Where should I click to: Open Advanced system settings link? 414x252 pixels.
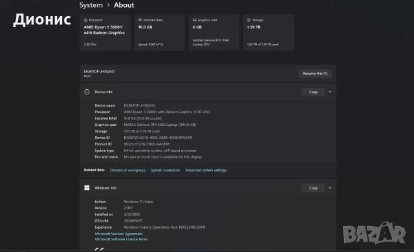tap(206, 171)
